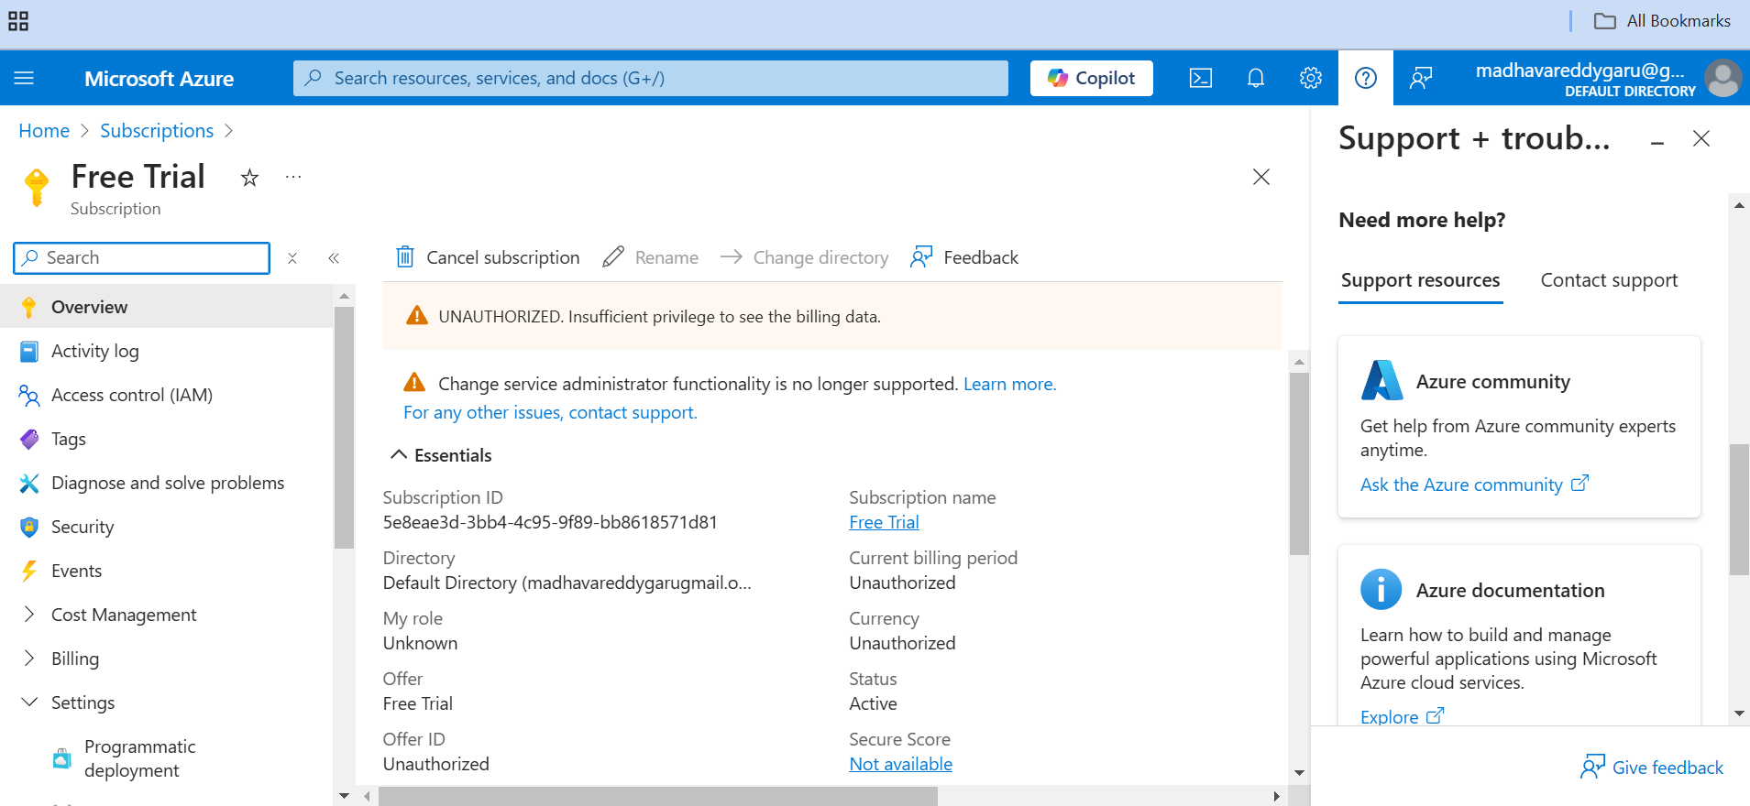Close the Free Trial subscription blade
Image resolution: width=1750 pixels, height=806 pixels.
pos(1261,177)
